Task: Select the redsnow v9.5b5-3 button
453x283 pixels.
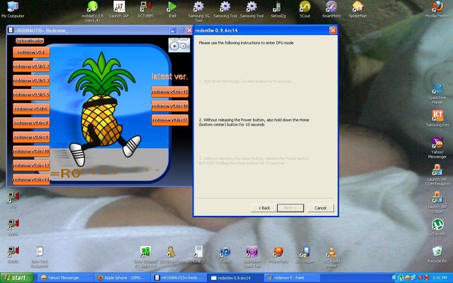Action: [x=31, y=80]
